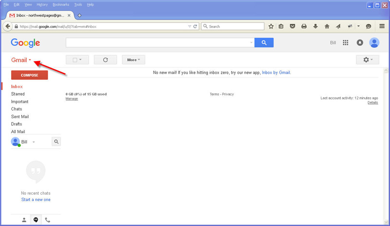Image resolution: width=390 pixels, height=226 pixels.
Task: Close the Inbox browser tab
Action: (x=69, y=16)
